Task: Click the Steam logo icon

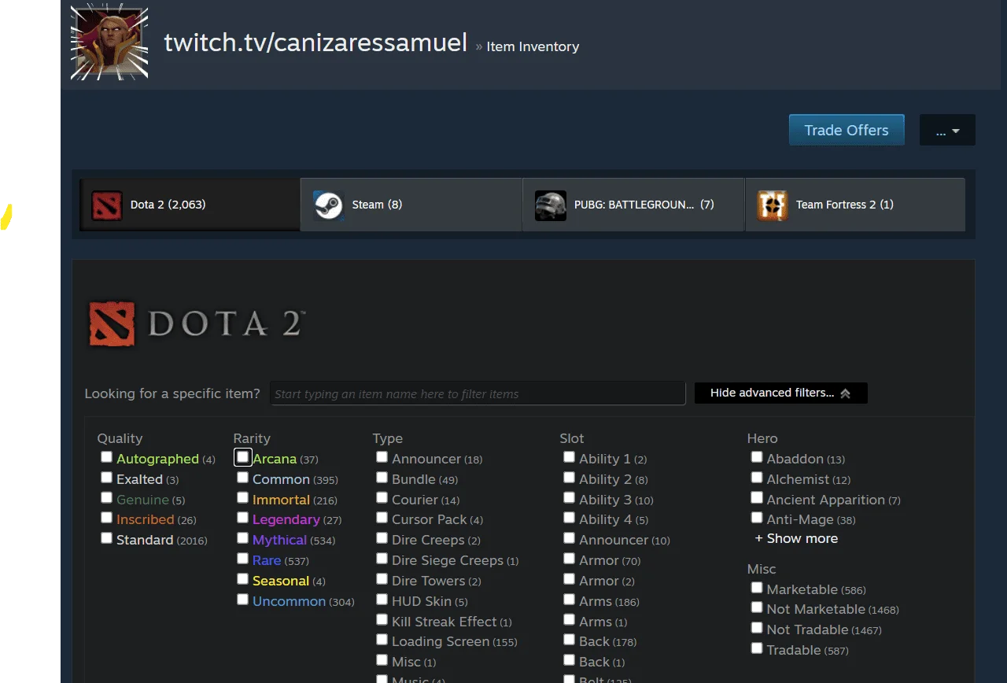Action: [x=328, y=205]
